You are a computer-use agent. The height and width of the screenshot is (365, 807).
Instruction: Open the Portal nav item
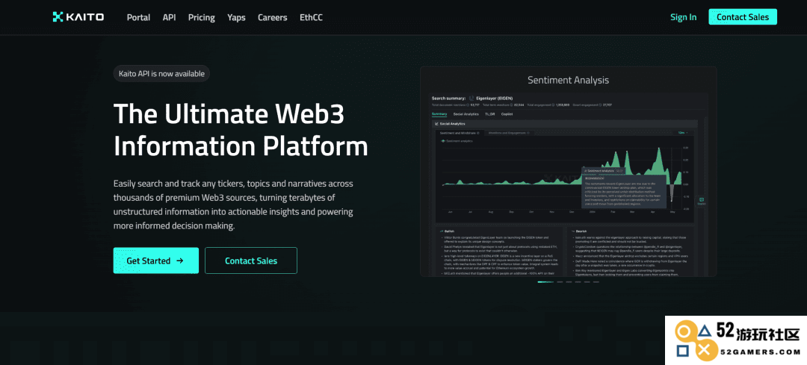click(x=138, y=17)
